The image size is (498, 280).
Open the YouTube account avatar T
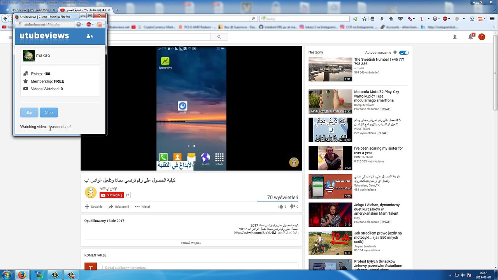(482, 37)
